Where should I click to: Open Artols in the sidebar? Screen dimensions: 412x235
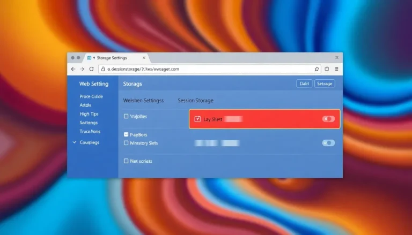click(85, 105)
